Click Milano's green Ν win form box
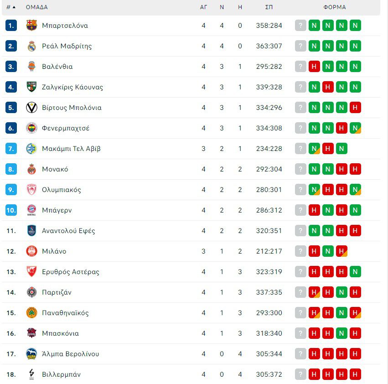 [328, 251]
